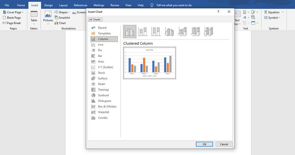Choose the Histogram chart category
295x155 pixels.
[104, 101]
